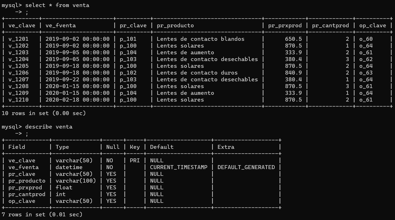
Task: Click '10 rows in set (0.00 sec)' message
Action: coord(44,113)
